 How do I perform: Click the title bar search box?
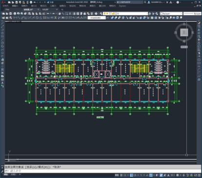[x=130, y=2]
